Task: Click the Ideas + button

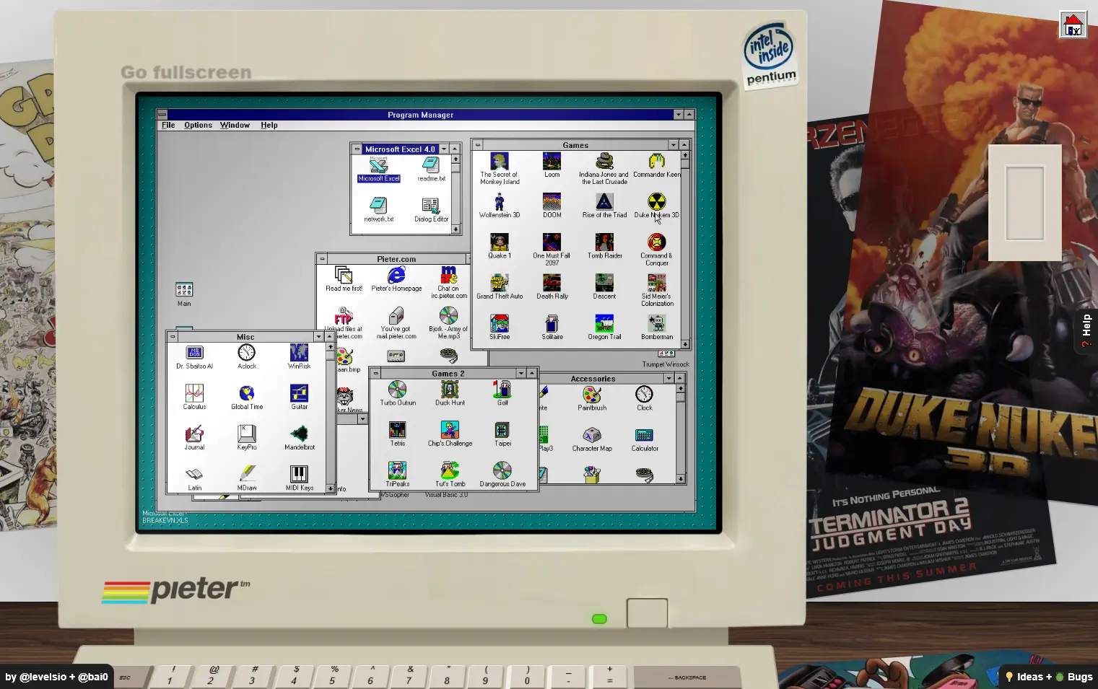Action: 1029,677
